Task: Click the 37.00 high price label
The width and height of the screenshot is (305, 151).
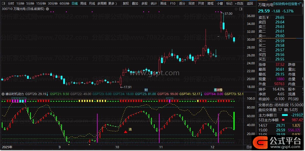Action: 228,13
